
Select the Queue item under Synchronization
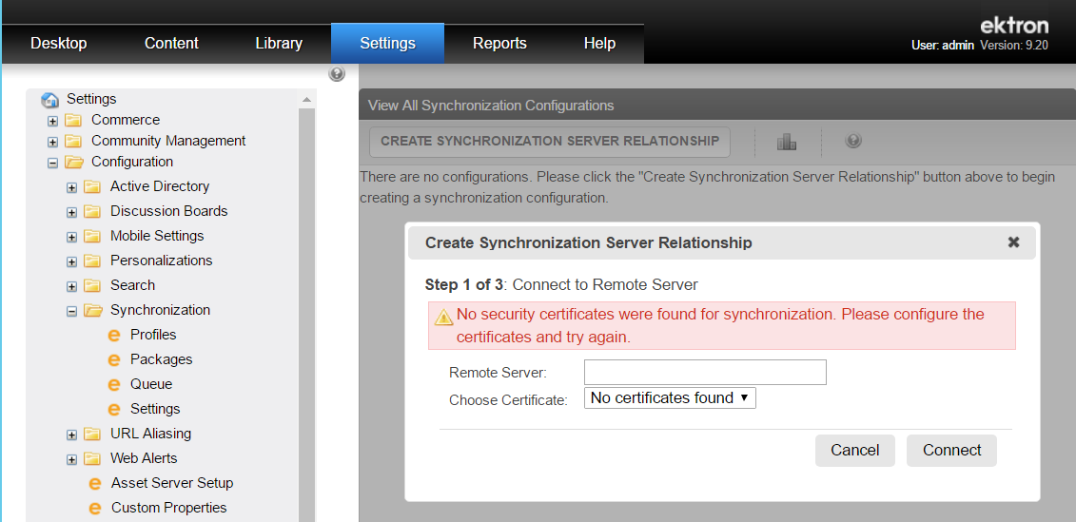[x=151, y=384]
